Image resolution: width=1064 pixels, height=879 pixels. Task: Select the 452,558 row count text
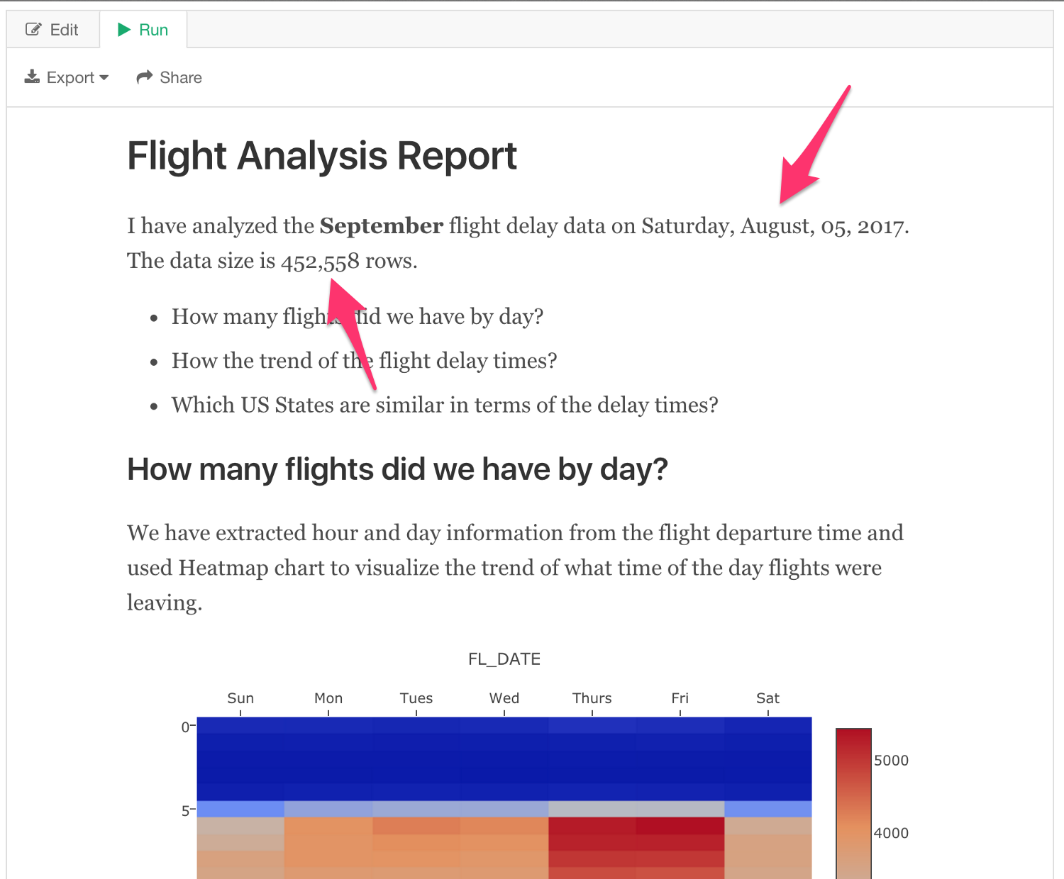320,262
